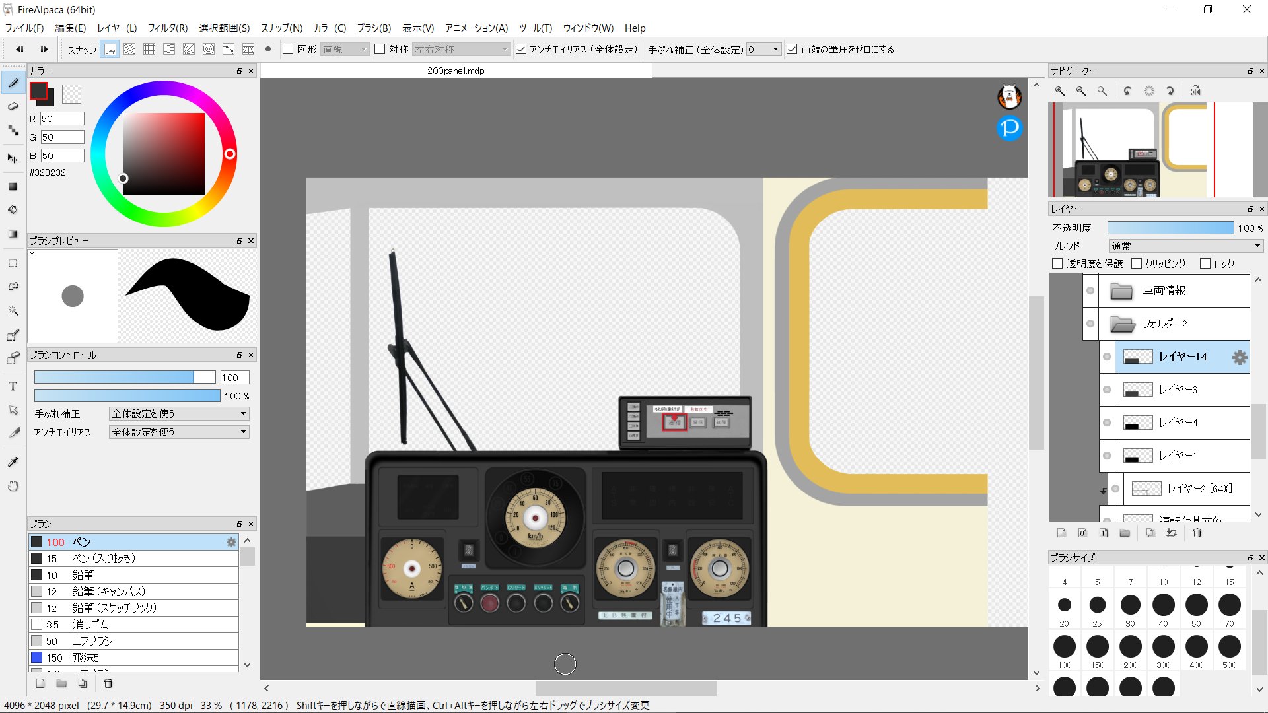Open brush 手ぶれ補正 全体設定を使う dropdown
The width and height of the screenshot is (1268, 713).
(x=179, y=414)
